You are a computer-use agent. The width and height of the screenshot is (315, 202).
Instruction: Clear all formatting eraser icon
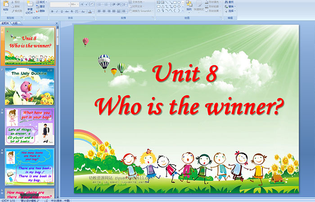point(92,4)
